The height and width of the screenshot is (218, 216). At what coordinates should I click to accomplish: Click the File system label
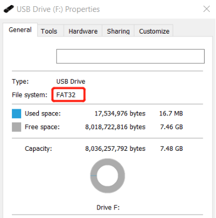coord(30,94)
